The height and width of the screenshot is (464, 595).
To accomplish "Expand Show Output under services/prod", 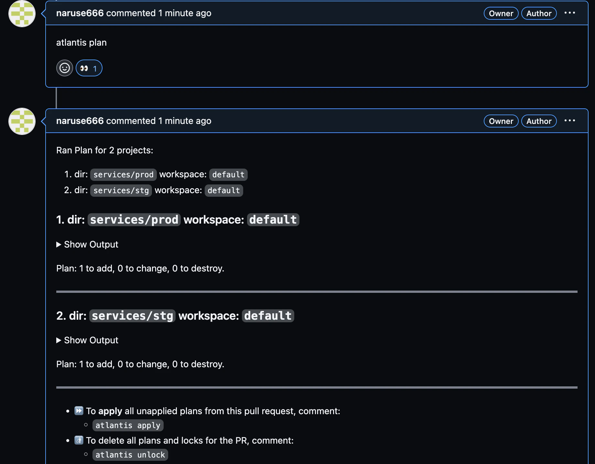I will tap(87, 244).
